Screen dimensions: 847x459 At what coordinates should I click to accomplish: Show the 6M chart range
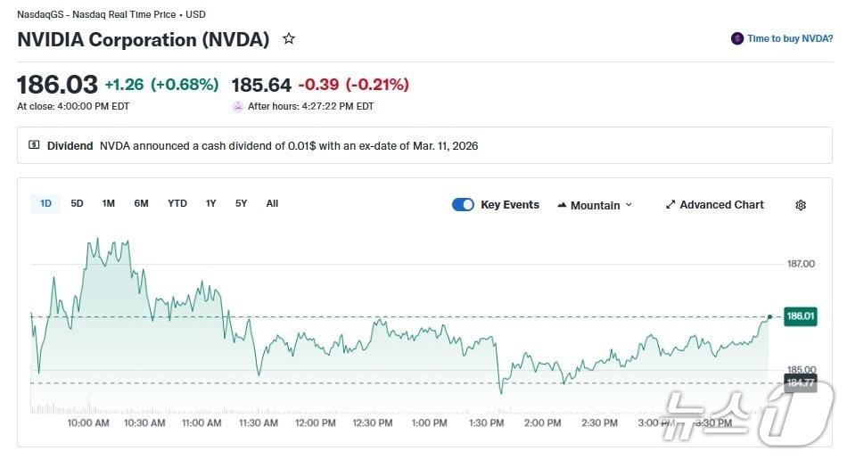pyautogui.click(x=141, y=203)
